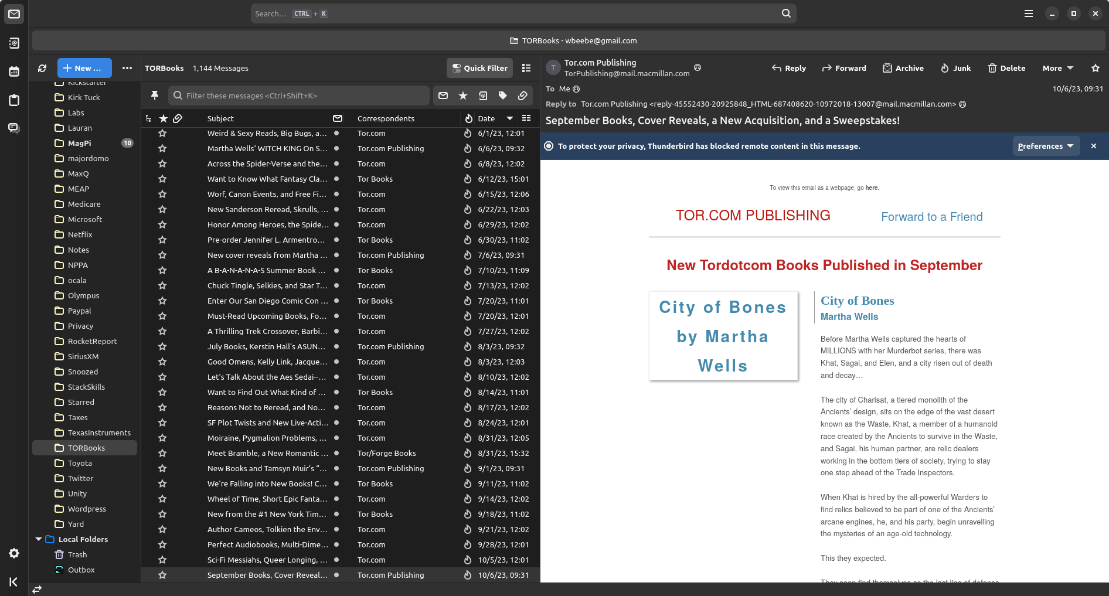Show the To: Me recipient contact icon
1109x596 pixels.
tap(576, 89)
